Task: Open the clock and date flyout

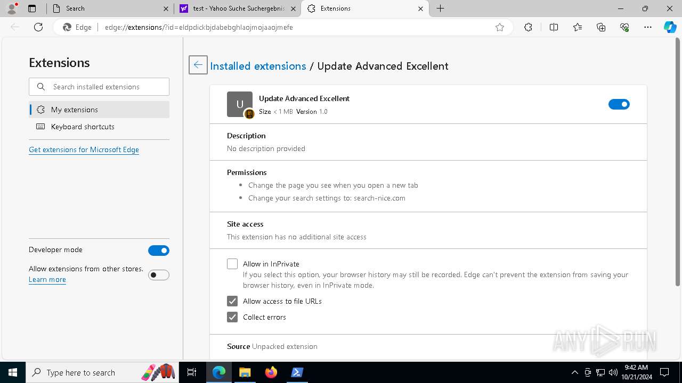Action: [636, 372]
